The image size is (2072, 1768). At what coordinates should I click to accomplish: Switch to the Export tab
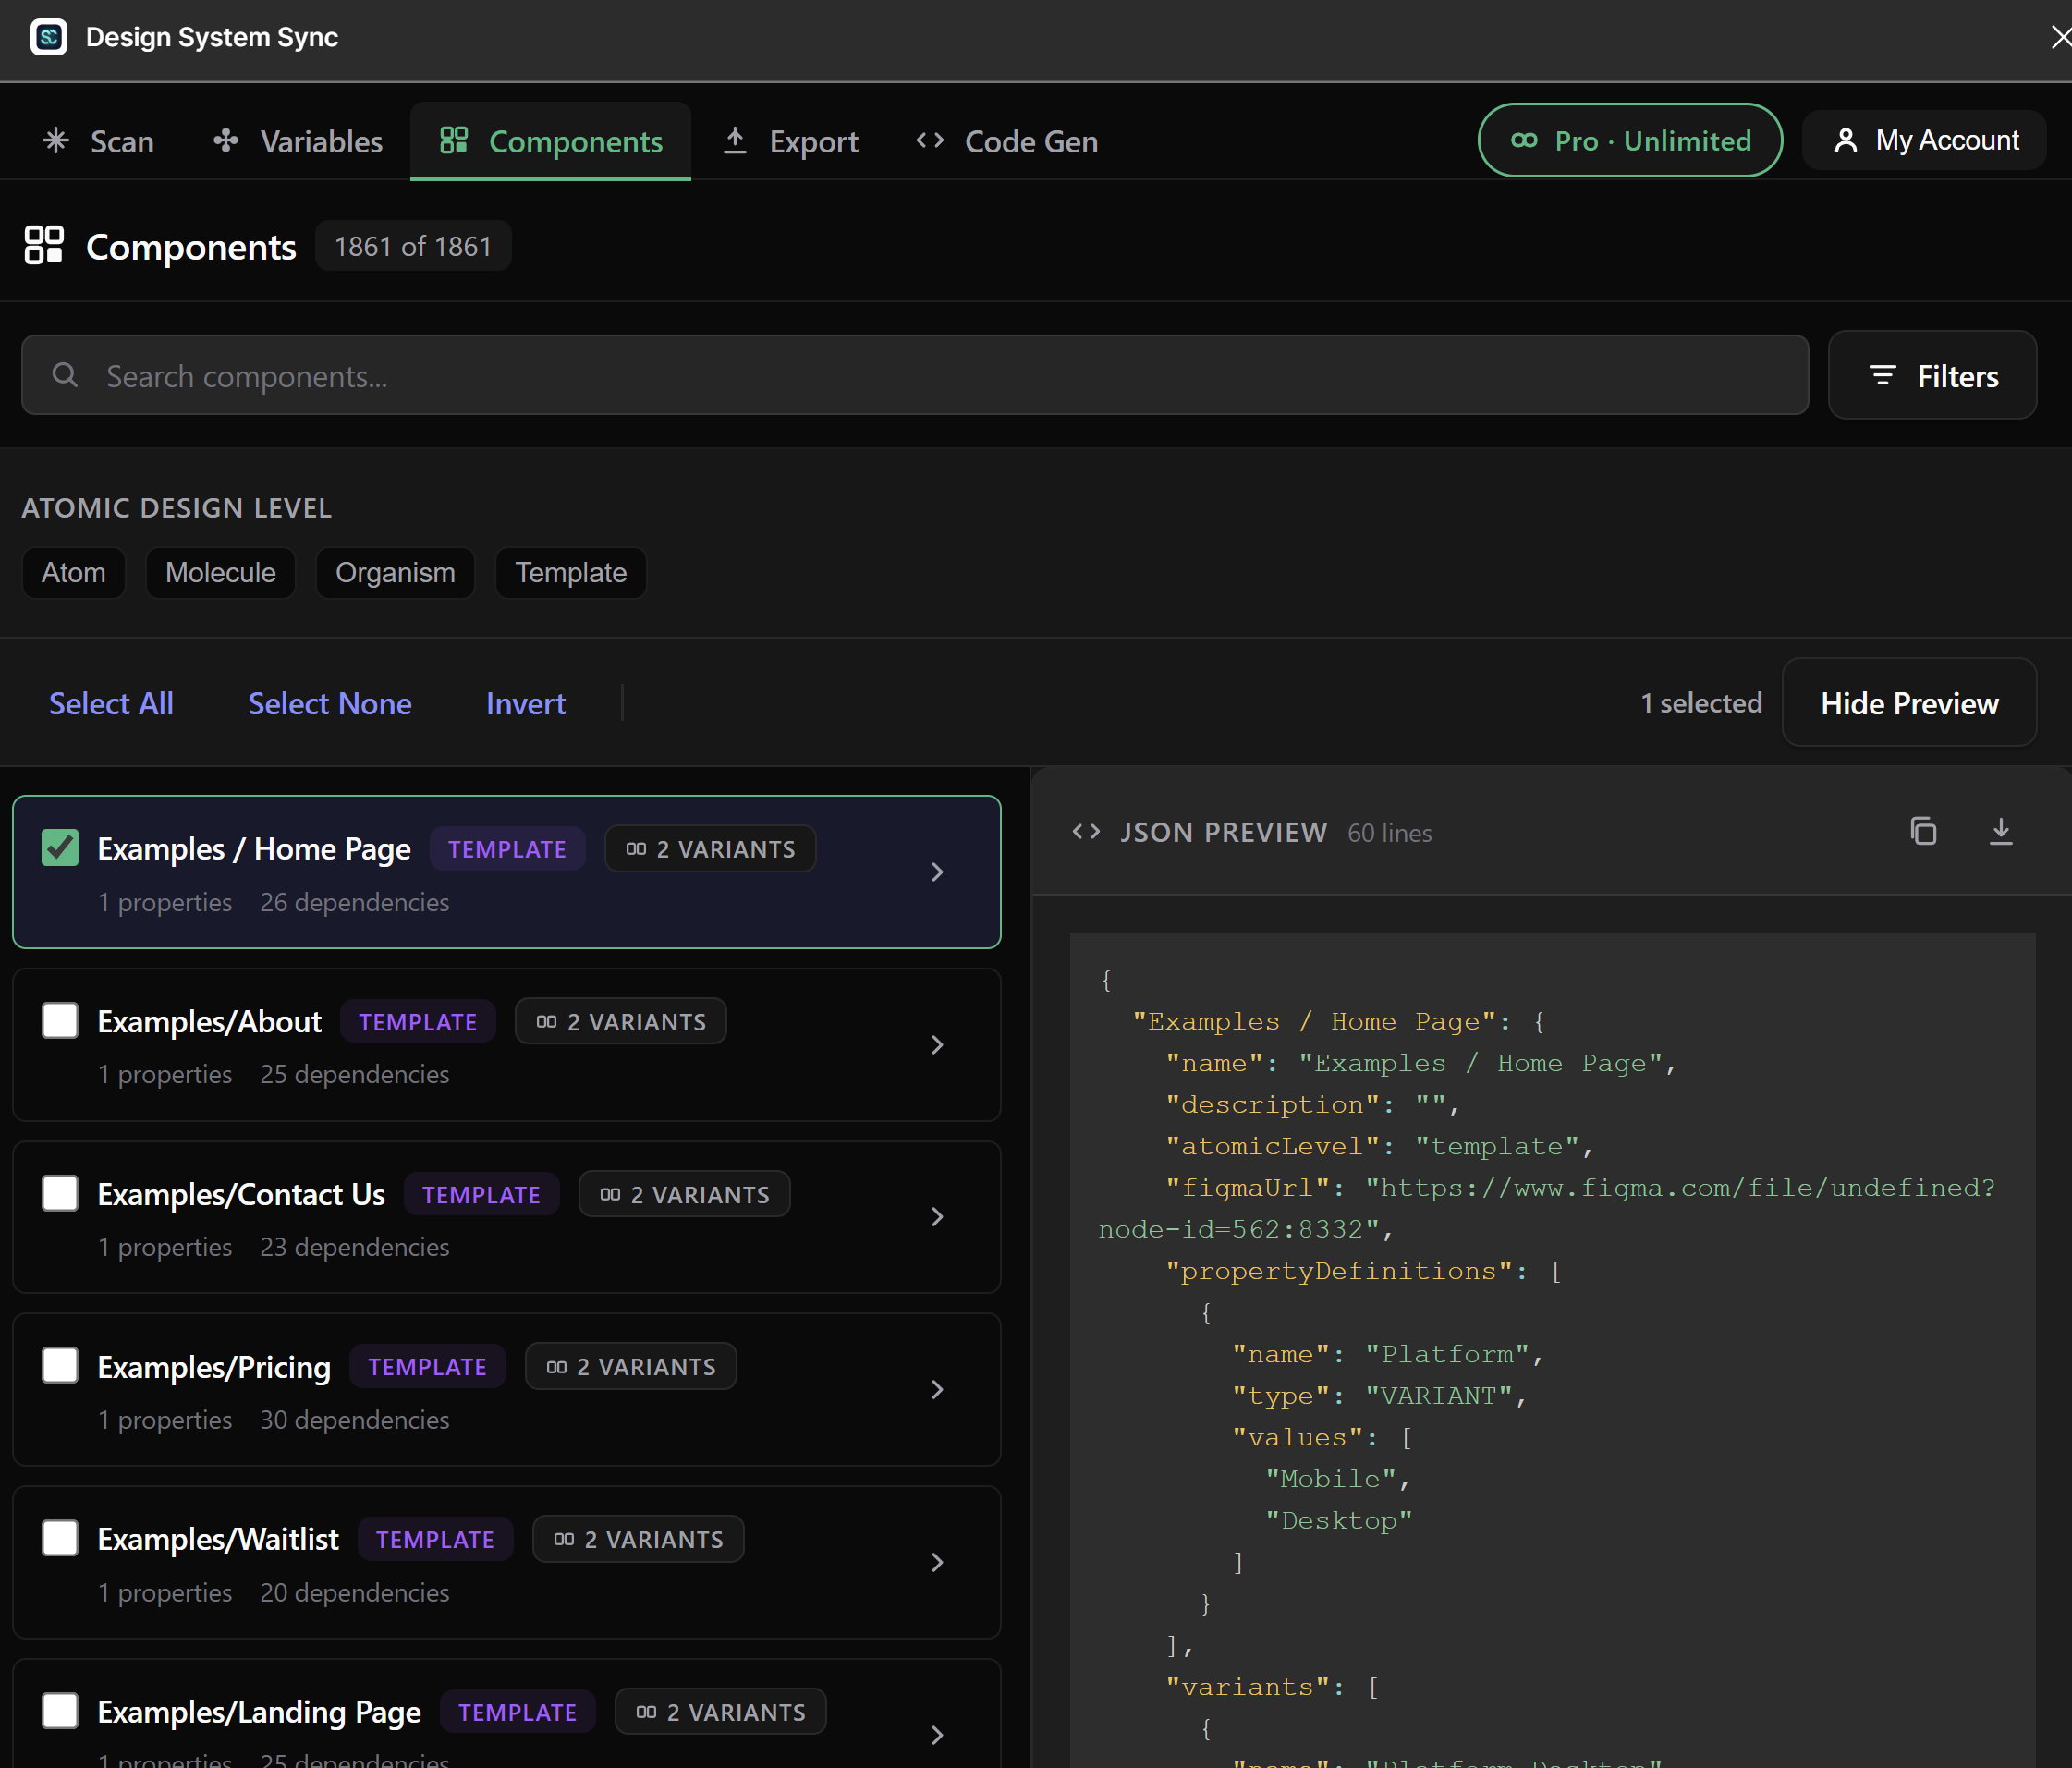click(x=790, y=141)
